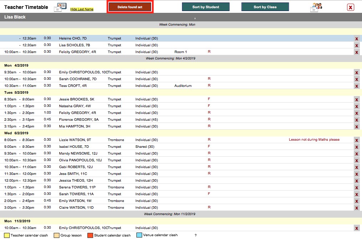Click the red Student calendar clash swatch

(x=90, y=235)
